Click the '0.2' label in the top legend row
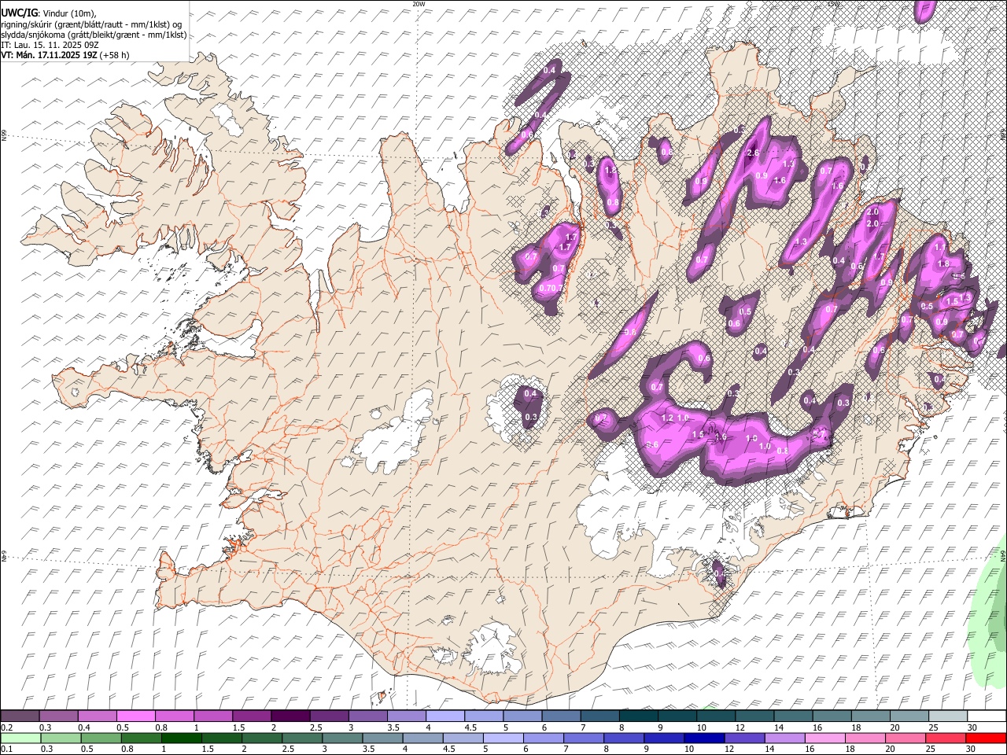 pos(6,728)
